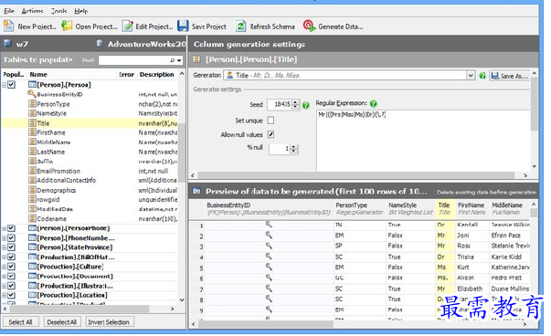Click the FirstName preview column header
Screen dimensions: 551x336
click(x=471, y=208)
